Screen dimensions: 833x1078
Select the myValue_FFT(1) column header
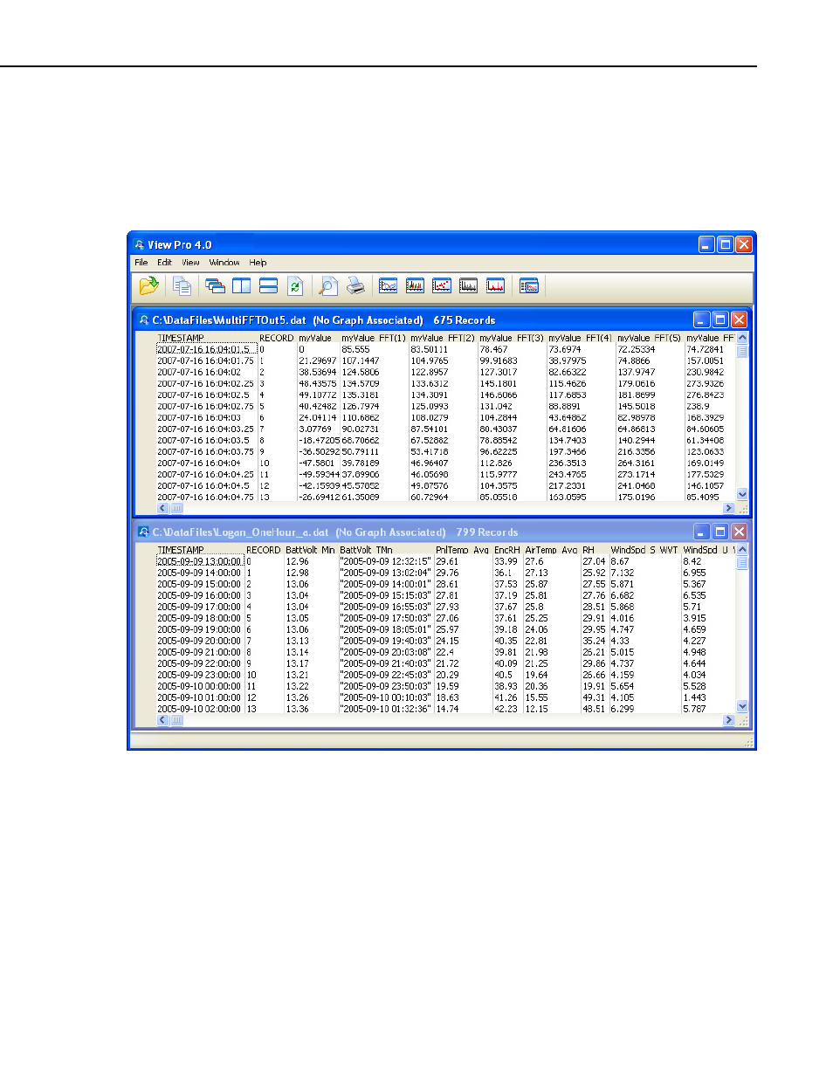point(374,338)
